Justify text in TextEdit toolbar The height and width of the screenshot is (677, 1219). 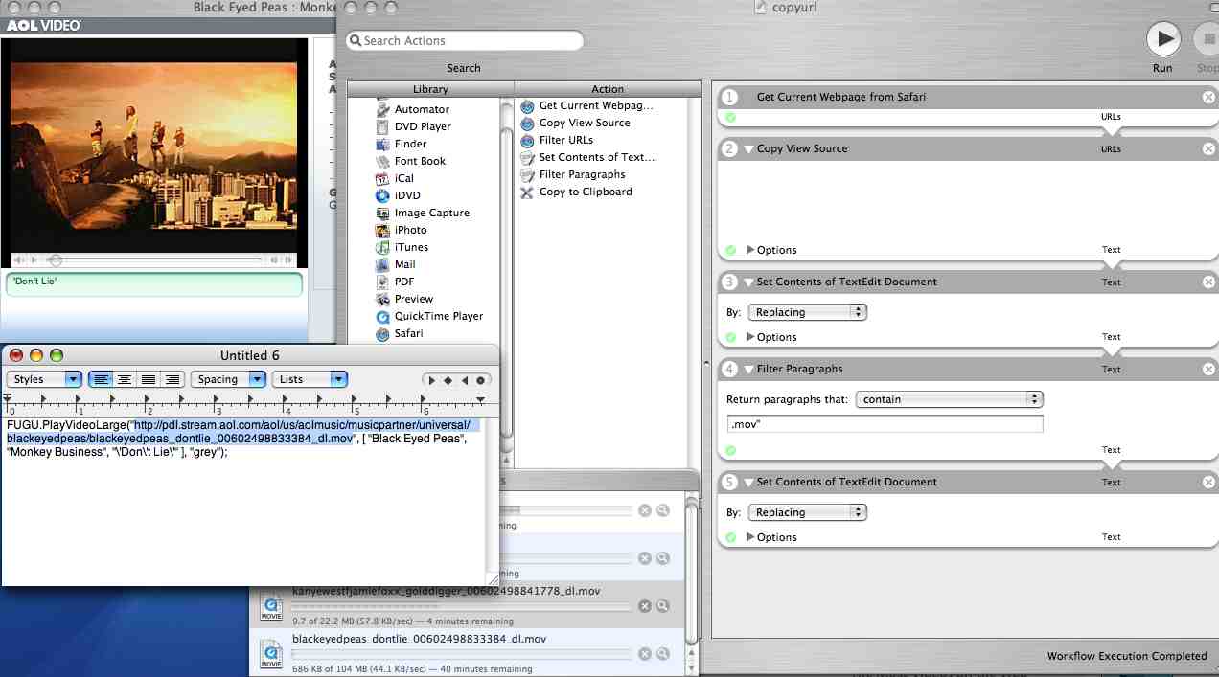[x=149, y=379]
